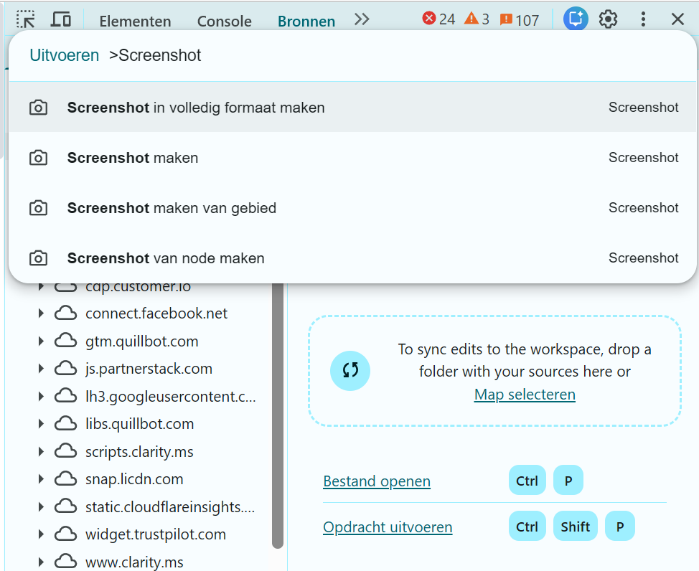Expand js.partnerstack.com tree node
Screen dimensions: 699x571
tap(41, 369)
